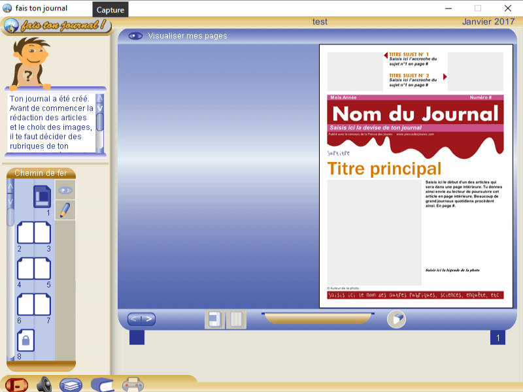Print the journal with the printer icon
Viewport: 523px width, 392px height.
[x=133, y=384]
